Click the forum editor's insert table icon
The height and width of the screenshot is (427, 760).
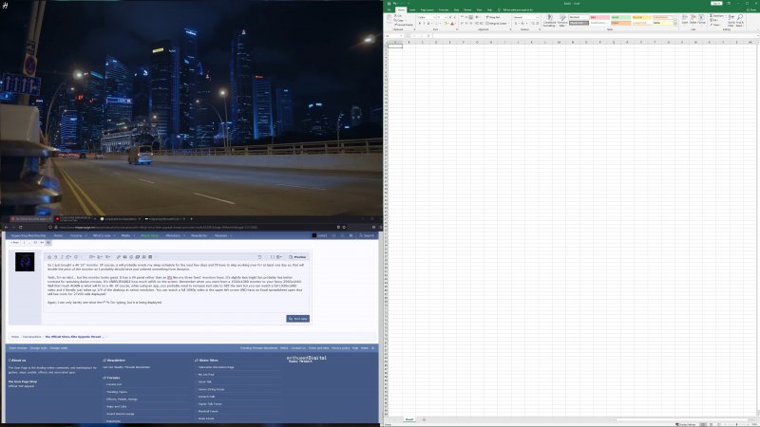click(x=150, y=257)
